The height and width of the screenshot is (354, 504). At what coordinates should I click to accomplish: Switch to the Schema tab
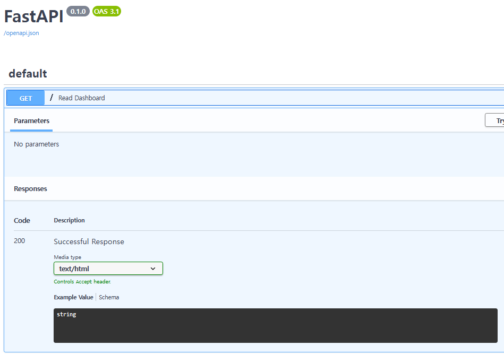pyautogui.click(x=109, y=297)
